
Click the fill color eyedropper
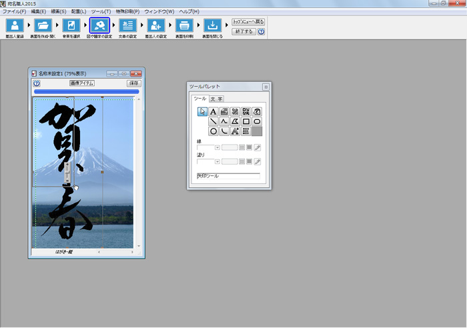258,162
